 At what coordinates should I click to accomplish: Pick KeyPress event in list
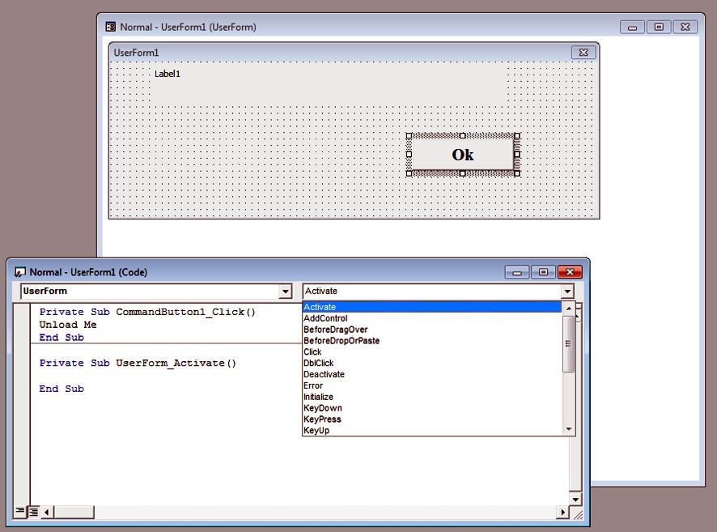[x=431, y=419]
